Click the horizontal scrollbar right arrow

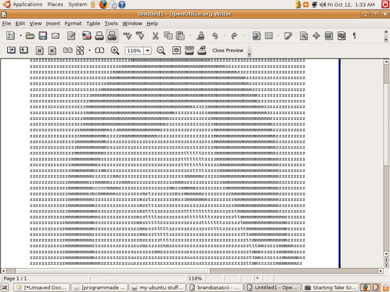pyautogui.click(x=380, y=271)
